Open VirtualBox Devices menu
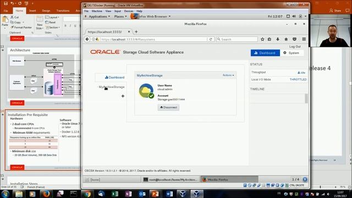The height and width of the screenshot is (198, 352). pyautogui.click(x=129, y=11)
